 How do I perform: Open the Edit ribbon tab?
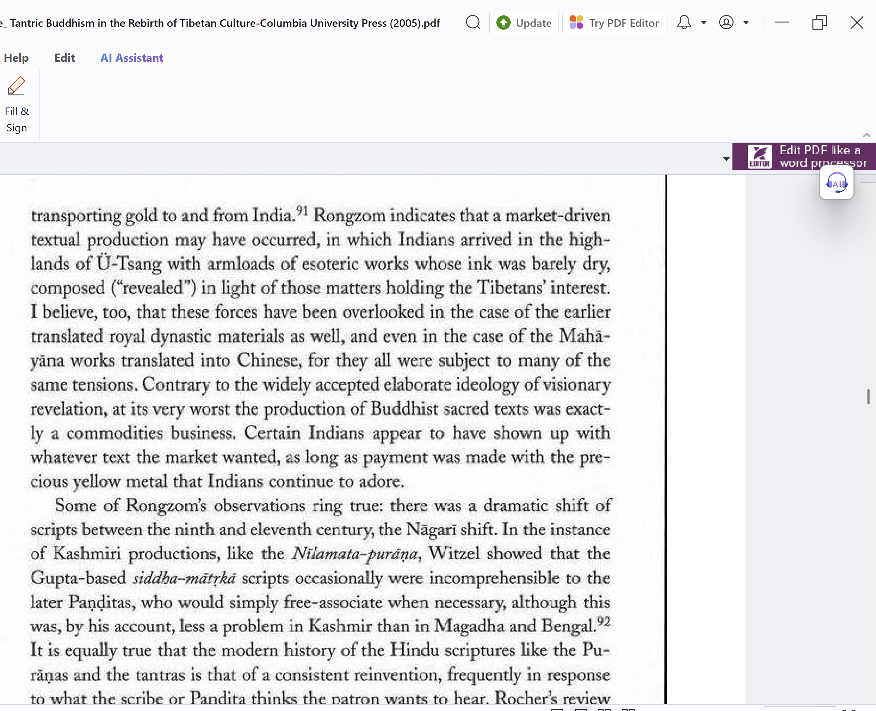tap(65, 58)
